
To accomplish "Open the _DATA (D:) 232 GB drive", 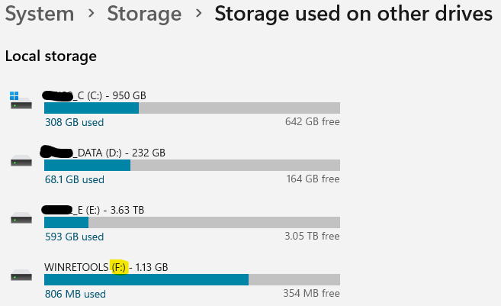I will tap(103, 153).
